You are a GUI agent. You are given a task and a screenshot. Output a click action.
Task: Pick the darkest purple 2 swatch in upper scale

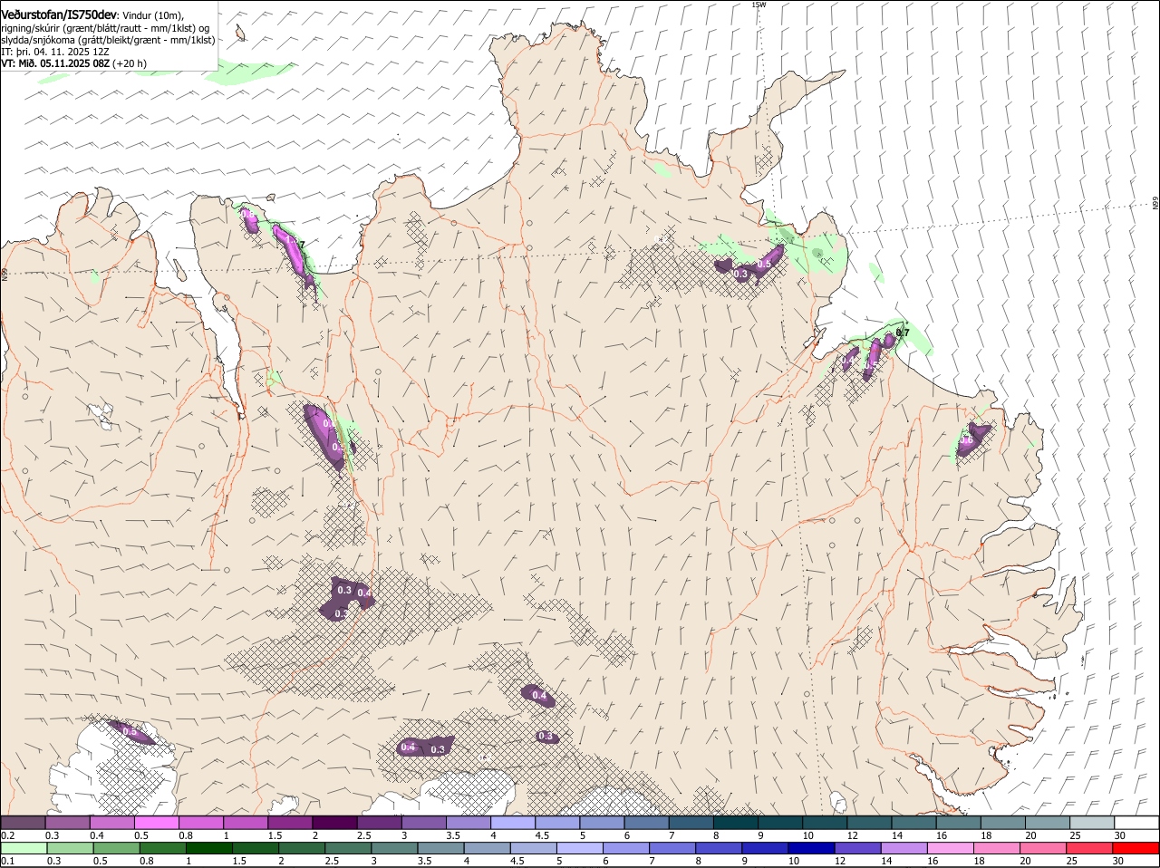click(335, 823)
